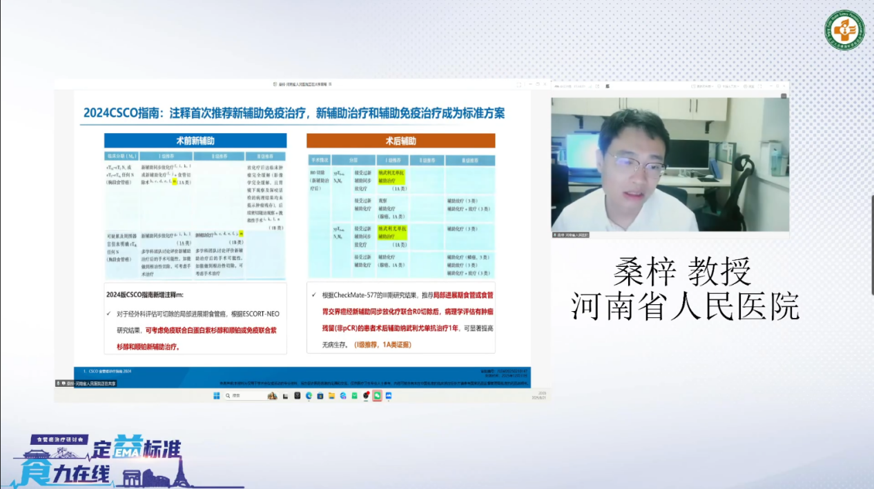Click the red-outlined meeting app taskbar icon
Image resolution: width=874 pixels, height=489 pixels.
point(377,396)
